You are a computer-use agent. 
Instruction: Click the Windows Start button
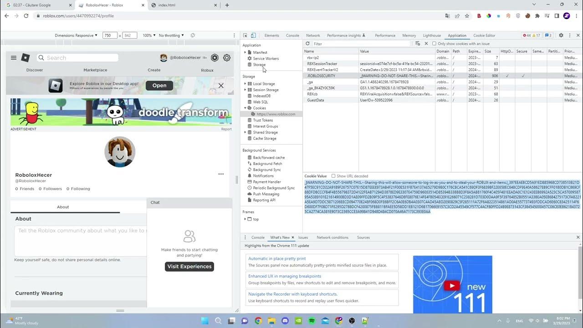(205, 321)
